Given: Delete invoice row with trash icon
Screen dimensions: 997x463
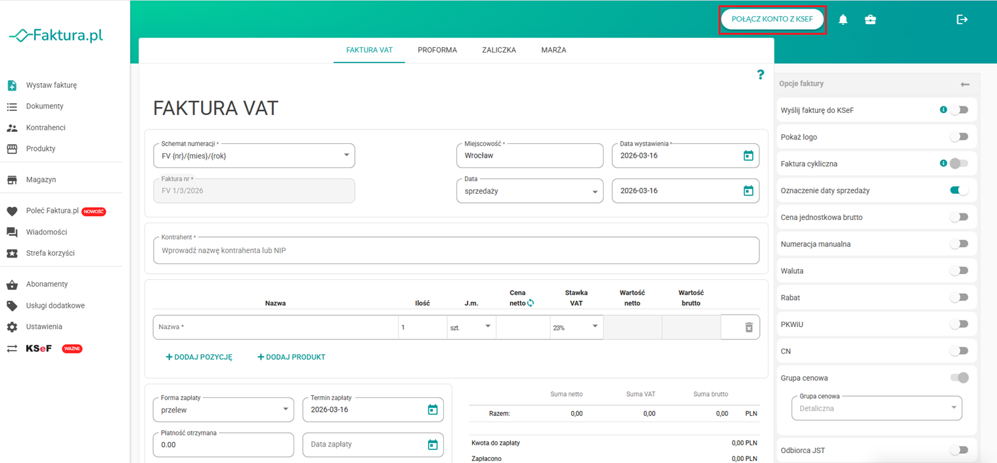Looking at the screenshot, I should pyautogui.click(x=749, y=327).
